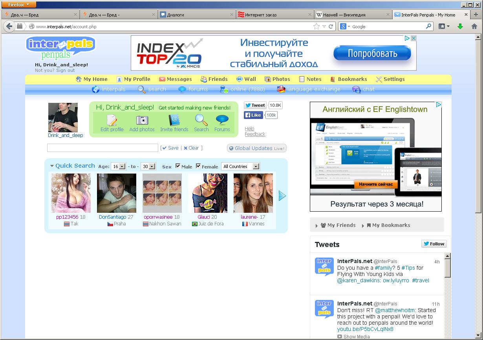This screenshot has height=340, width=483.
Task: Click the Sign out link
Action: click(x=66, y=71)
